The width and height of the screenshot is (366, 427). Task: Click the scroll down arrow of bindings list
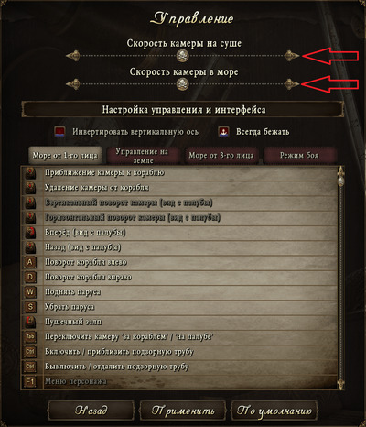point(340,384)
